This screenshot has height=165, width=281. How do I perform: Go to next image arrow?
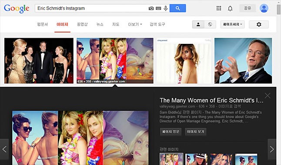point(272,149)
